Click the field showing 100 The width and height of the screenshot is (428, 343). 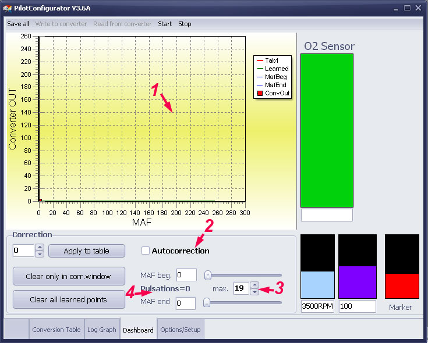pyautogui.click(x=358, y=306)
